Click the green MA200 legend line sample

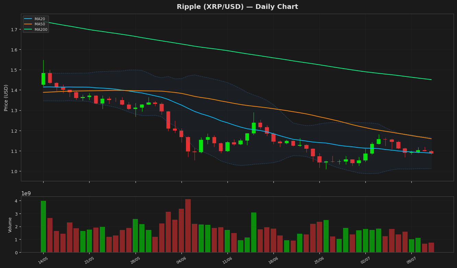[28, 29]
